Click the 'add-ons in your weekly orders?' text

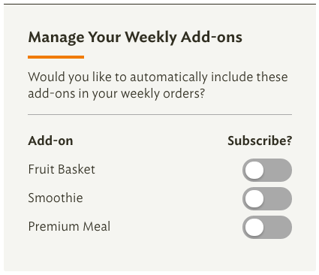116,94
